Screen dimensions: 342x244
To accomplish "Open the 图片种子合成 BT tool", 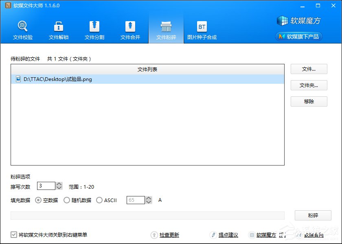I will pos(202,30).
